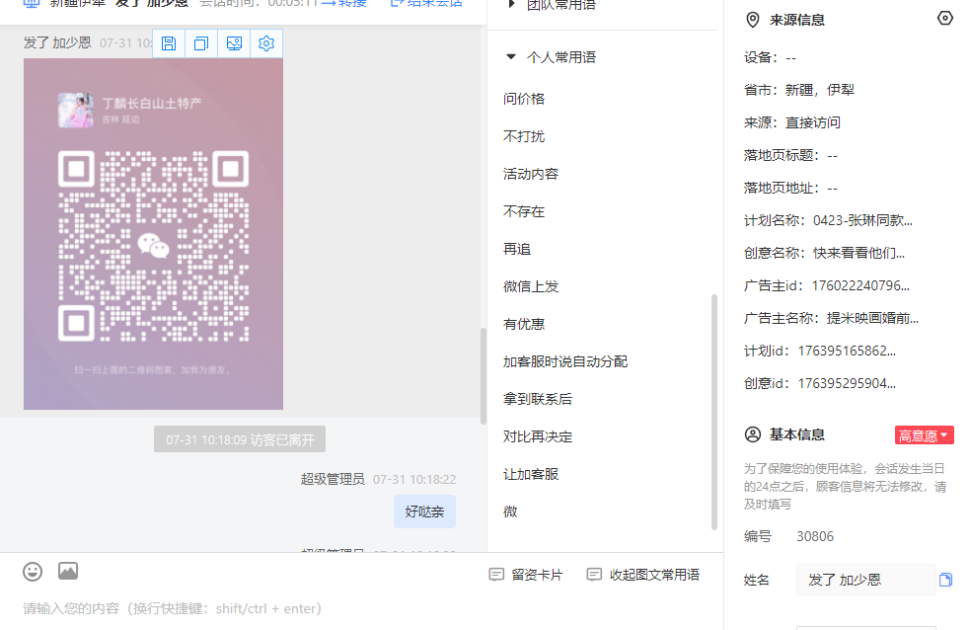Click 收起图文常用语 to collapse phrases
Image resolution: width=969 pixels, height=630 pixels.
coord(642,575)
